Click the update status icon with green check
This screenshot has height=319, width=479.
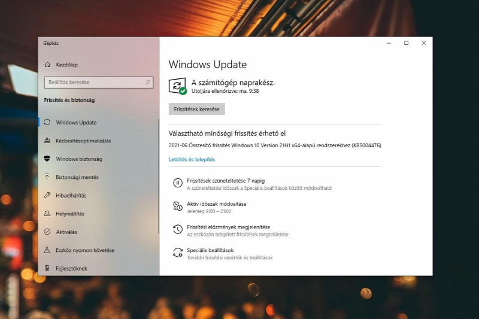[178, 86]
